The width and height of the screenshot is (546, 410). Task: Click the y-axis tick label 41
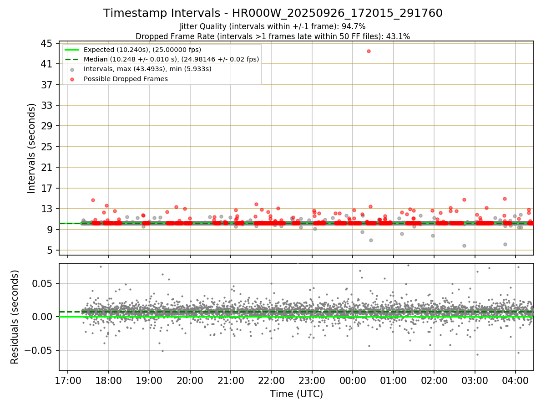pos(47,64)
